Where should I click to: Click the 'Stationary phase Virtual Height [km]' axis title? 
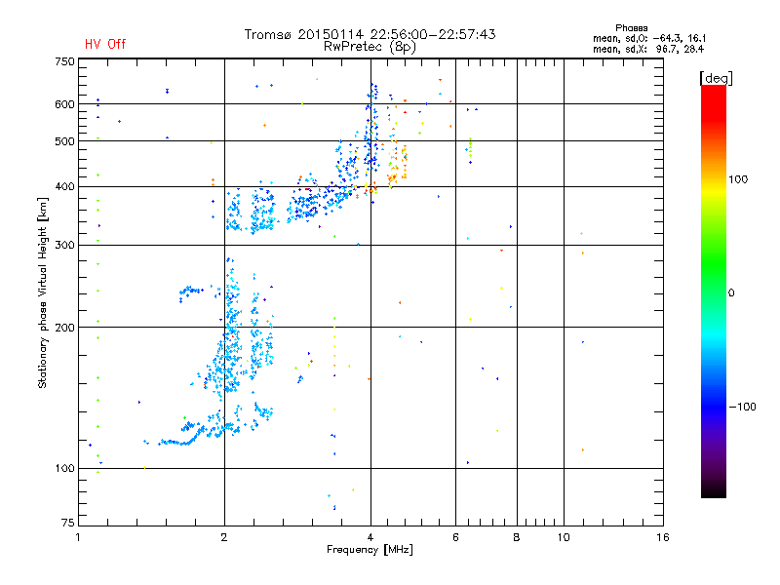[x=43, y=292]
